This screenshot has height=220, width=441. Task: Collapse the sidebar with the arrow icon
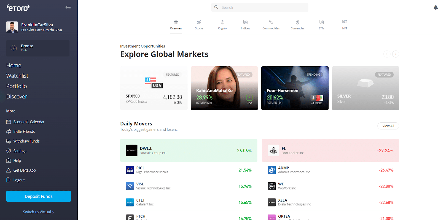point(68,7)
